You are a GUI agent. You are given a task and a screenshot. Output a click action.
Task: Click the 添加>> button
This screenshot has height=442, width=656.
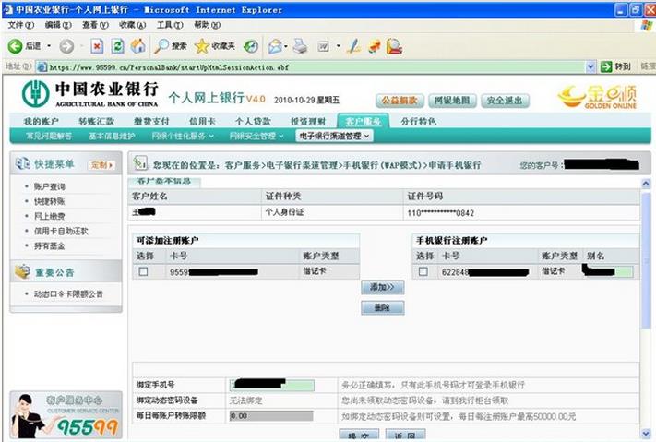pos(382,287)
